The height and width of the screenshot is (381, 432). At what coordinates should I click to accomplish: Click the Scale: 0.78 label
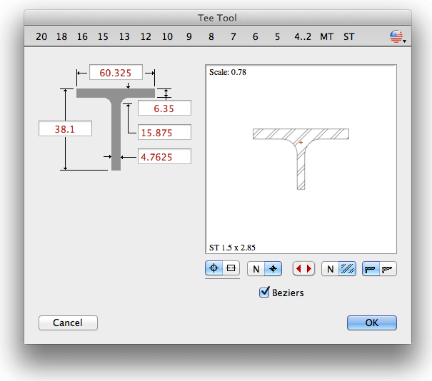click(x=228, y=72)
